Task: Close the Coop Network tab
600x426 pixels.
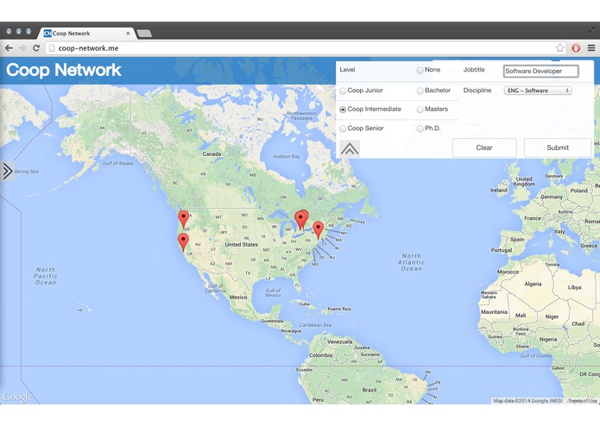Action: coord(128,34)
